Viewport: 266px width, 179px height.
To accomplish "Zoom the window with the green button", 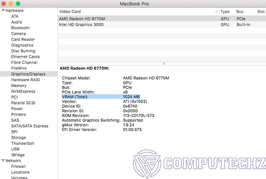I will (18, 4).
